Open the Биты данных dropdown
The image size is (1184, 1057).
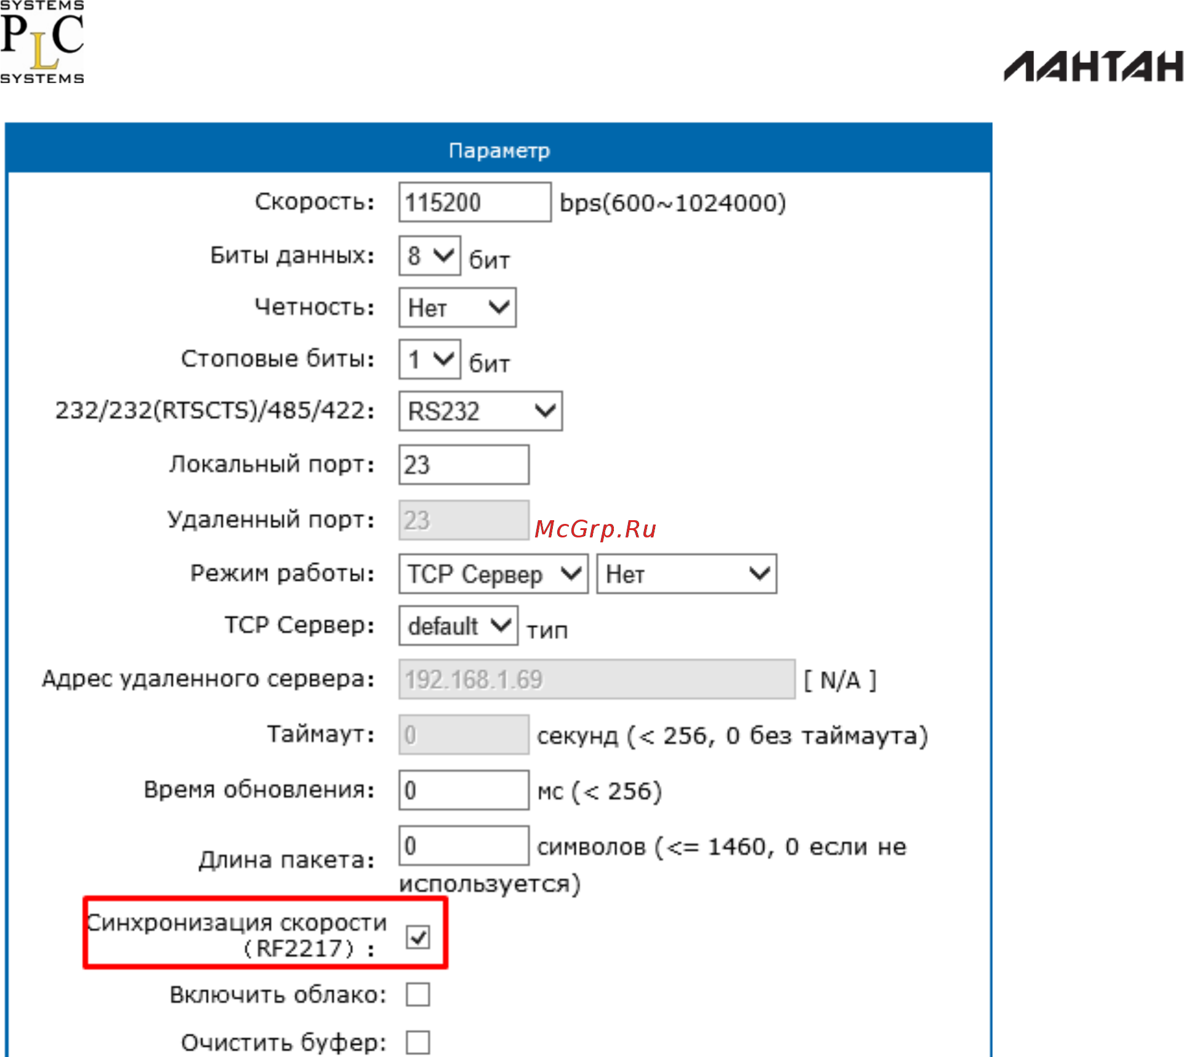coord(430,255)
